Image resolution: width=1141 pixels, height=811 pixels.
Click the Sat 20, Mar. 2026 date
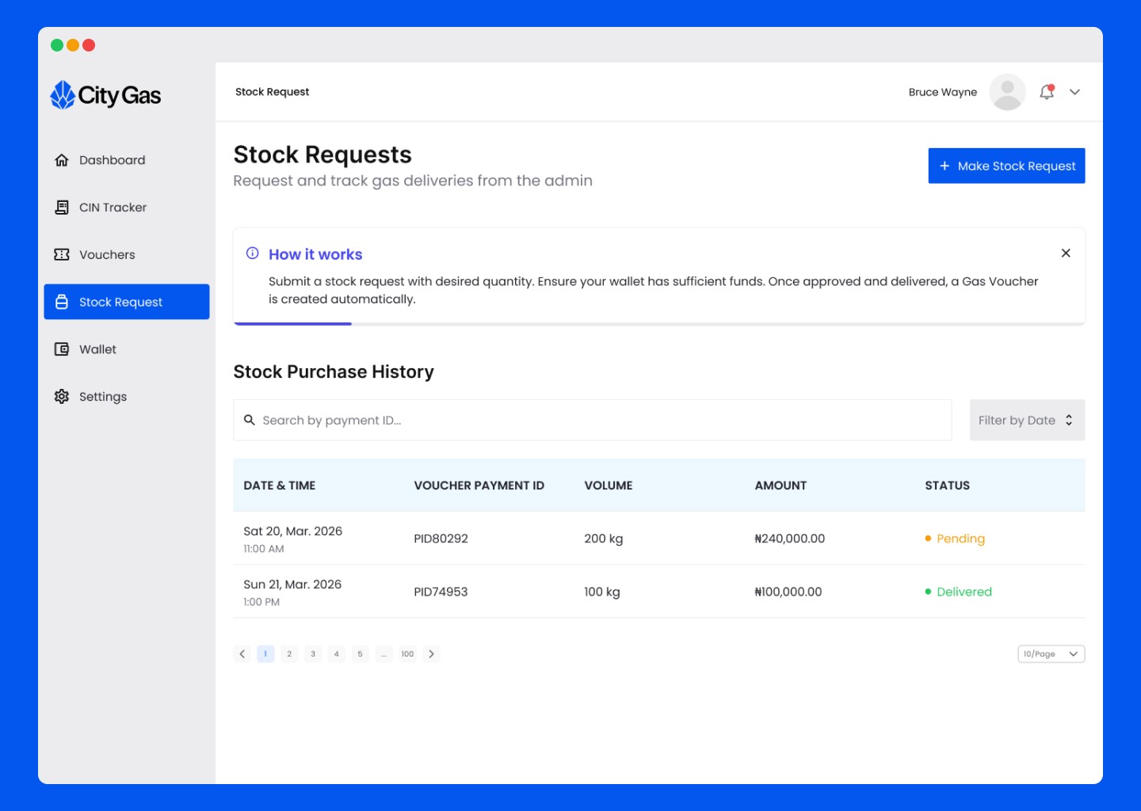(293, 531)
